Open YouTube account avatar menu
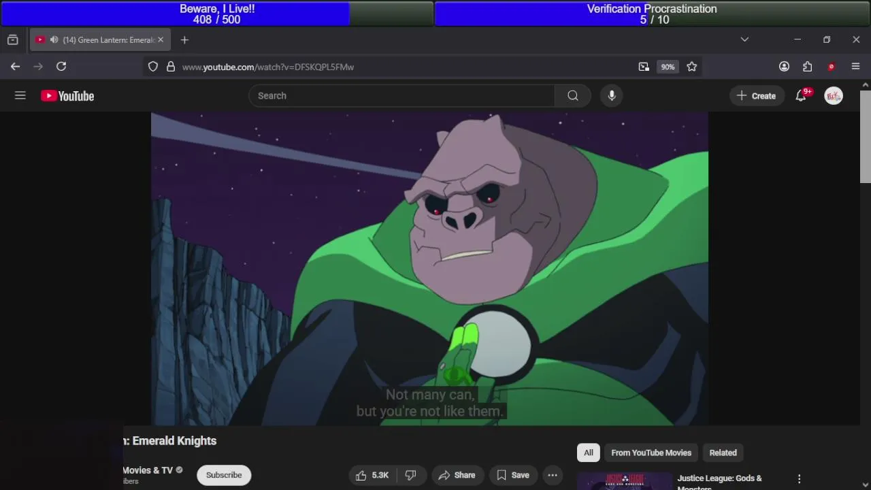 pos(834,96)
